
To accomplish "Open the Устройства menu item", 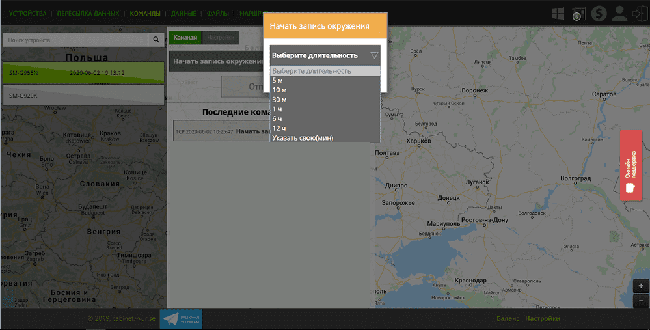I will (x=28, y=13).
